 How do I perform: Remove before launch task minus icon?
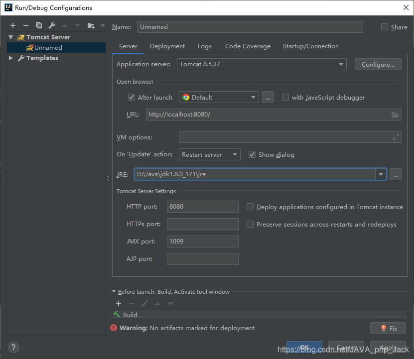click(132, 304)
